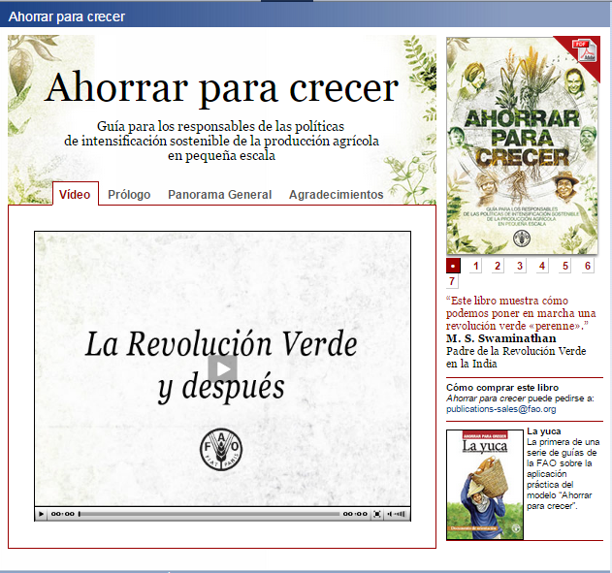The image size is (612, 573).
Task: Click the elapsed time 00:00 in player
Action: pyautogui.click(x=62, y=514)
